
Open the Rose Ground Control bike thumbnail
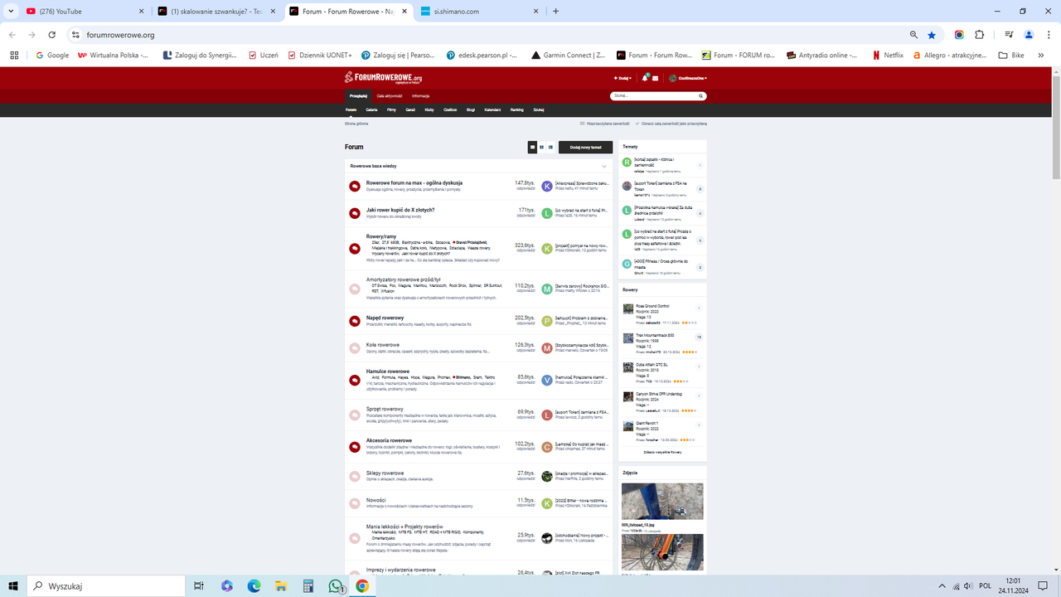click(628, 308)
